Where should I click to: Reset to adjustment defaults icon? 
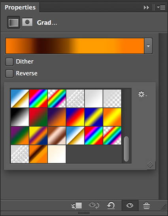tap(111, 205)
